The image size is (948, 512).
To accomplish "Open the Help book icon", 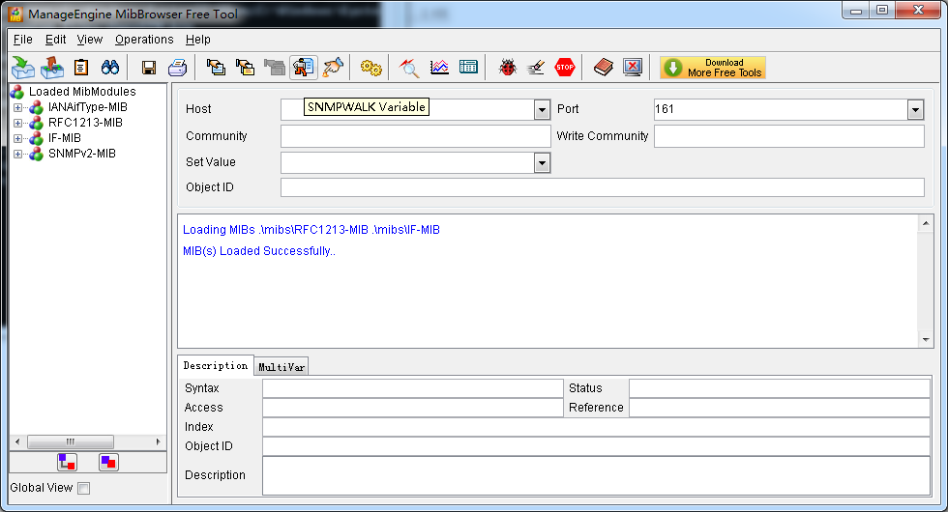I will pyautogui.click(x=604, y=67).
